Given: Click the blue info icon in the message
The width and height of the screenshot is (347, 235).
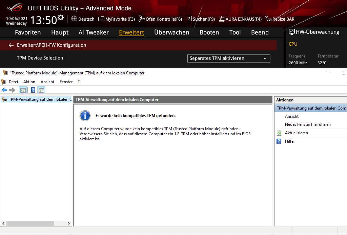Looking at the screenshot, I should (x=85, y=116).
